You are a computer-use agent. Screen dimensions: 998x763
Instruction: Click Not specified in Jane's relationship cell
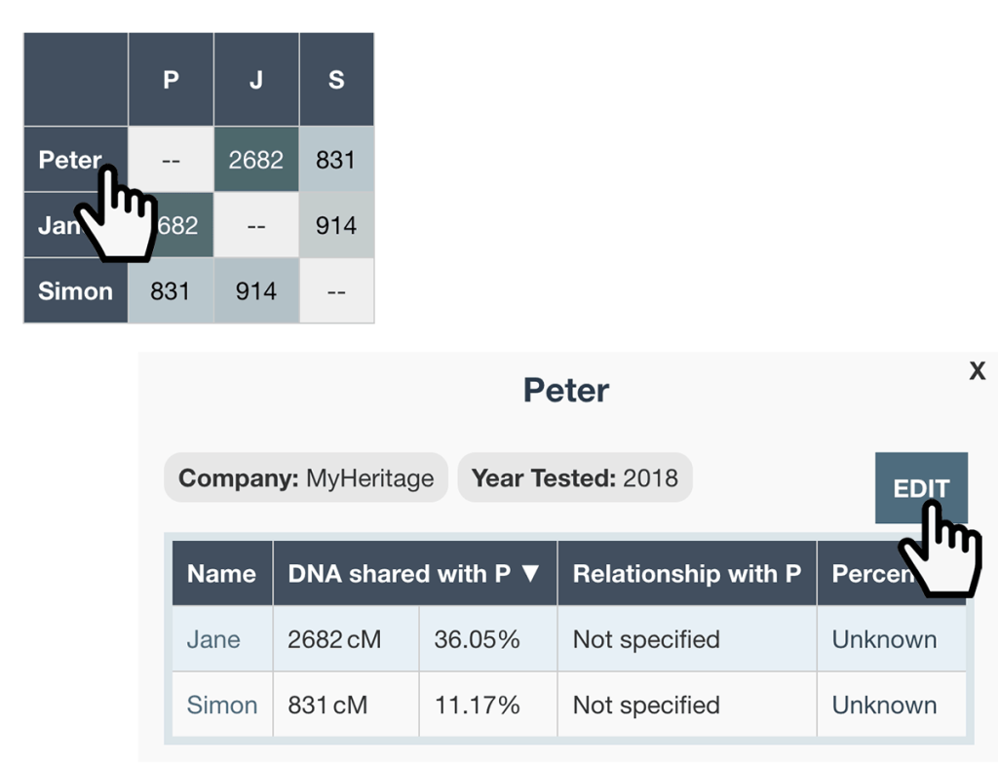648,639
